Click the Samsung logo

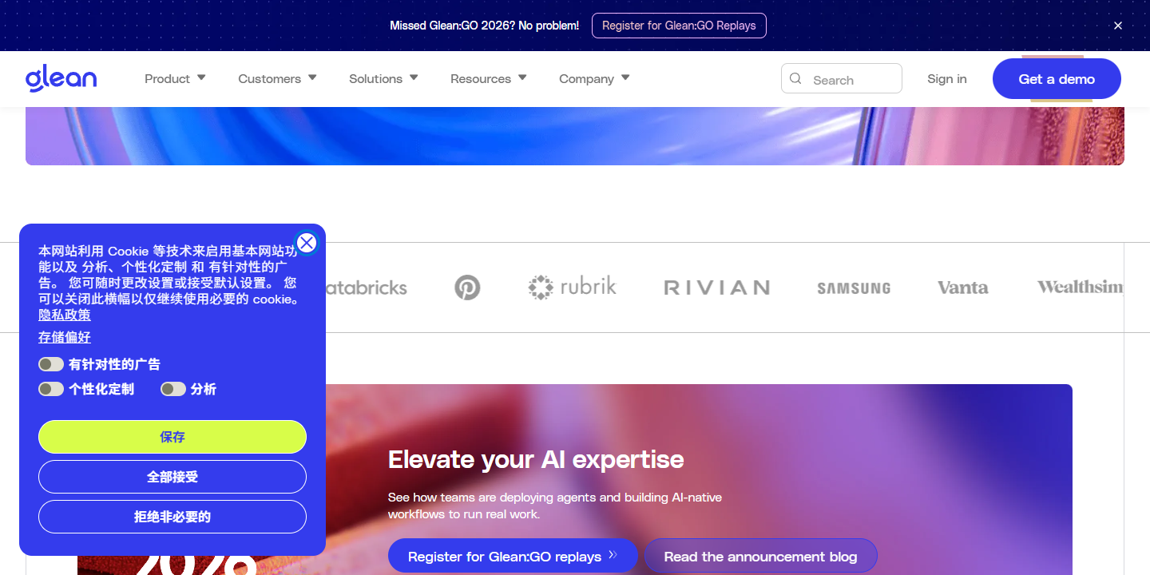coord(854,288)
